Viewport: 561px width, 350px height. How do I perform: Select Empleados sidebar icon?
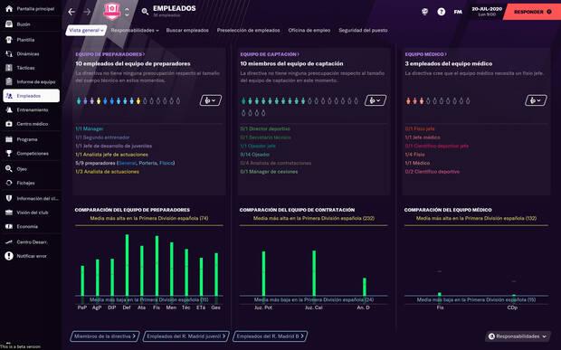pyautogui.click(x=9, y=96)
